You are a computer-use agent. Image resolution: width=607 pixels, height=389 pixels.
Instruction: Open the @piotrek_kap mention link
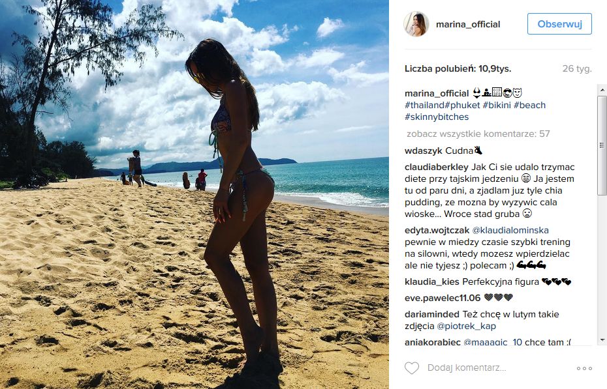(x=466, y=326)
